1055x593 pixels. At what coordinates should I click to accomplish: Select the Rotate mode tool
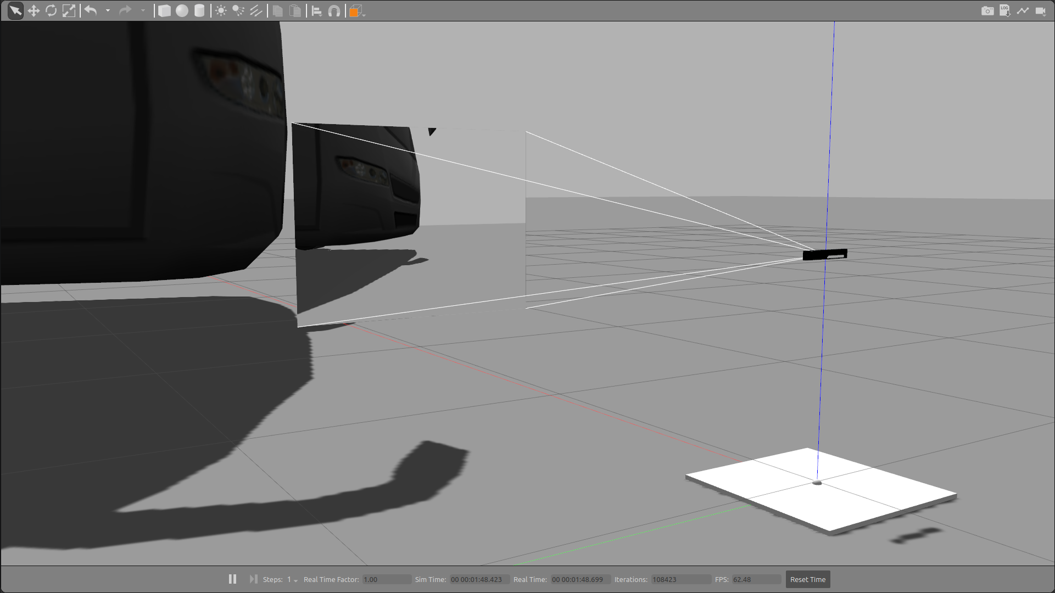pyautogui.click(x=51, y=11)
